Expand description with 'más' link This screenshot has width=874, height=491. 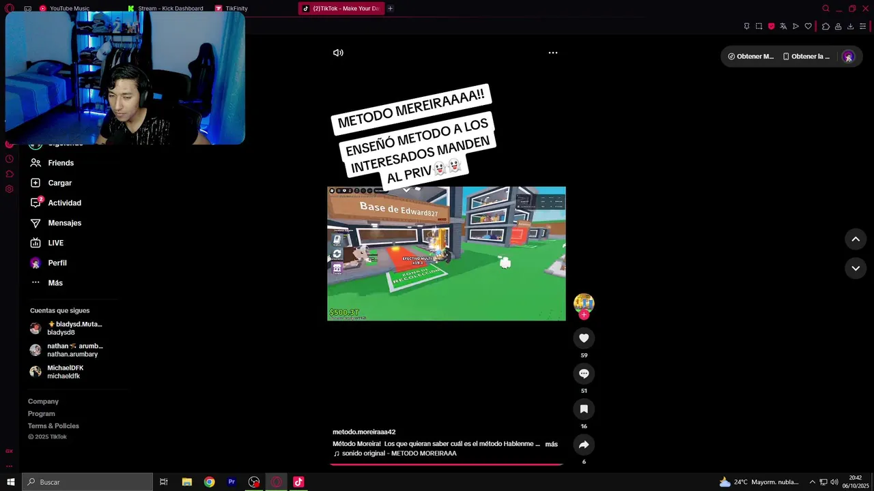[x=551, y=444]
